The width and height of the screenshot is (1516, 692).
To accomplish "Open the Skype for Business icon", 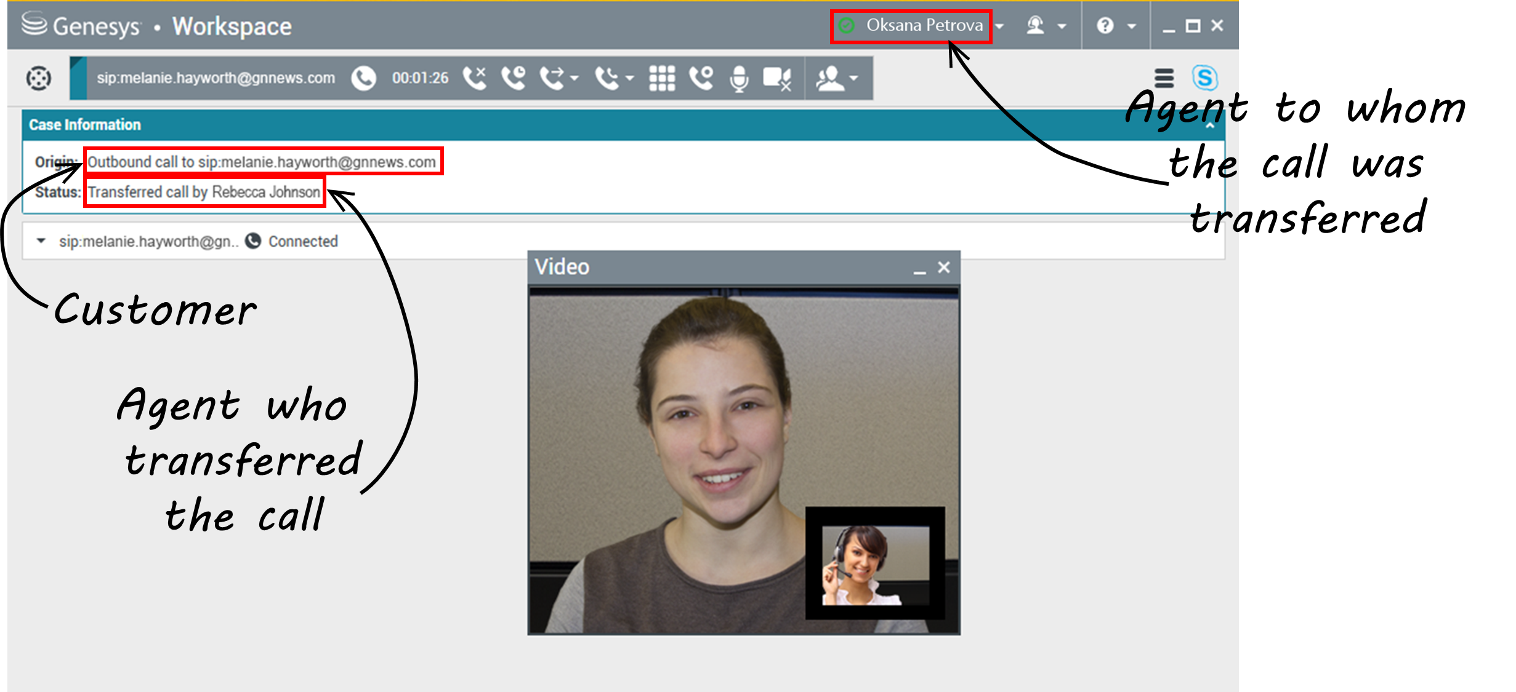I will [x=1204, y=78].
